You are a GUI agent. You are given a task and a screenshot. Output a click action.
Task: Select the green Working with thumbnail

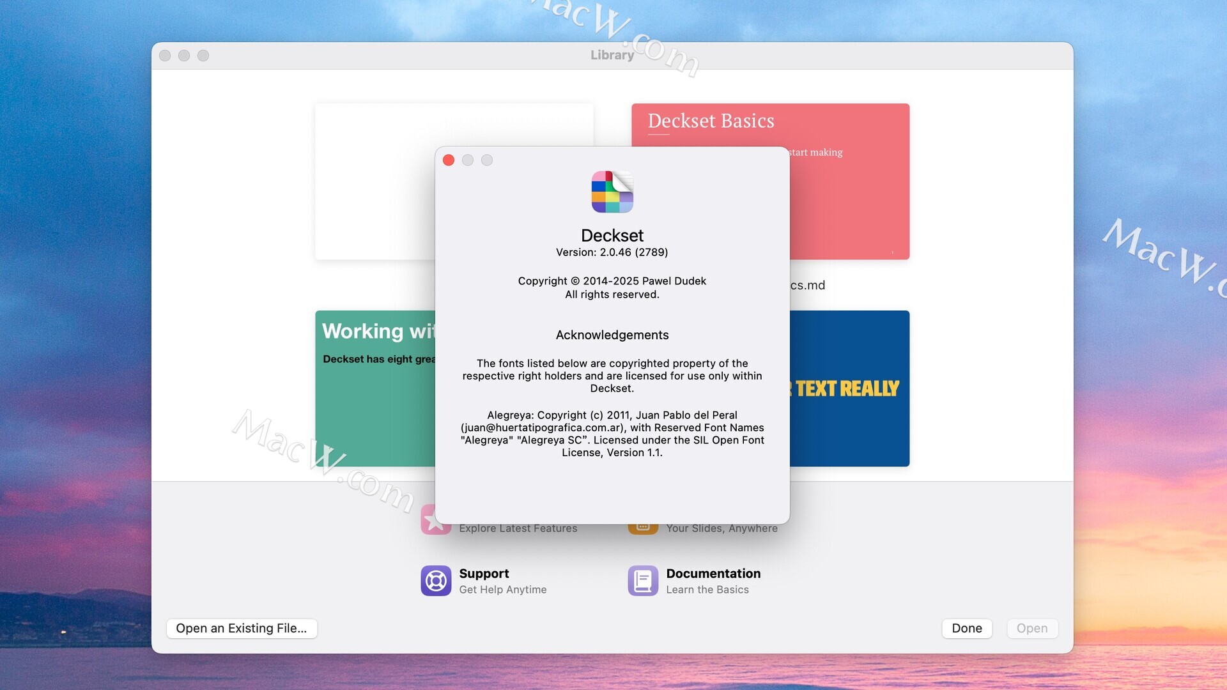pyautogui.click(x=374, y=409)
